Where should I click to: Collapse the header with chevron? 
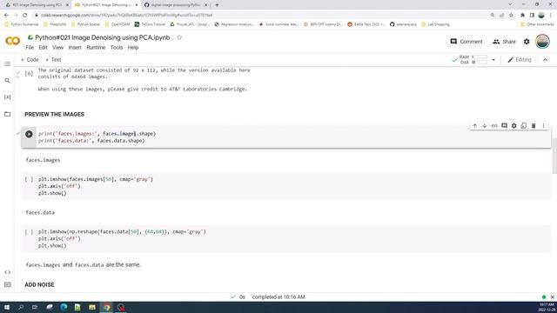546,60
